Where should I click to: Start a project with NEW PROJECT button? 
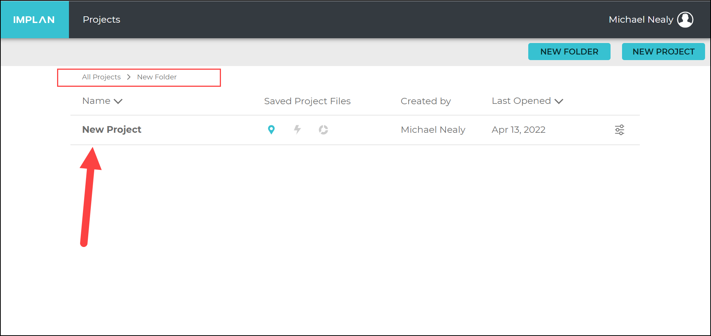pyautogui.click(x=663, y=52)
